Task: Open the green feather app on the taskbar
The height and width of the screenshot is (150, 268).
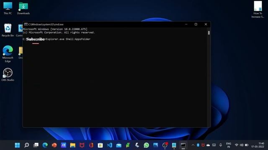Action: point(128,145)
